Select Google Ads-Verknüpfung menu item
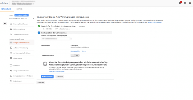This screenshot has width=193, height=100. tap(22, 43)
